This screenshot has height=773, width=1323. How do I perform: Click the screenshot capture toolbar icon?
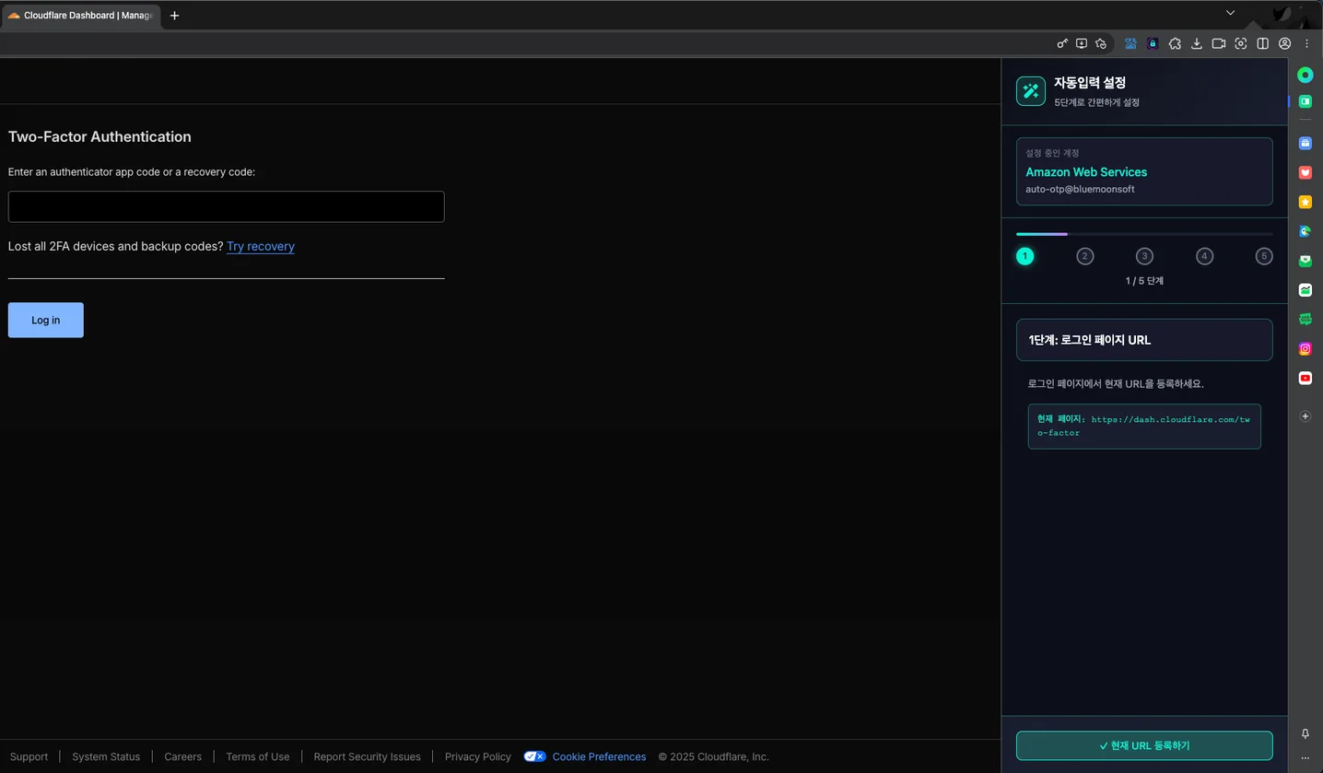click(1241, 43)
